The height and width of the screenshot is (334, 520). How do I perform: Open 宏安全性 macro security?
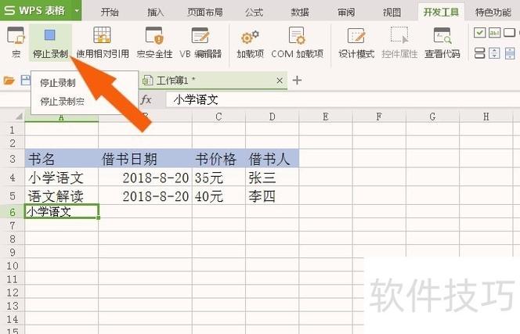pyautogui.click(x=154, y=42)
